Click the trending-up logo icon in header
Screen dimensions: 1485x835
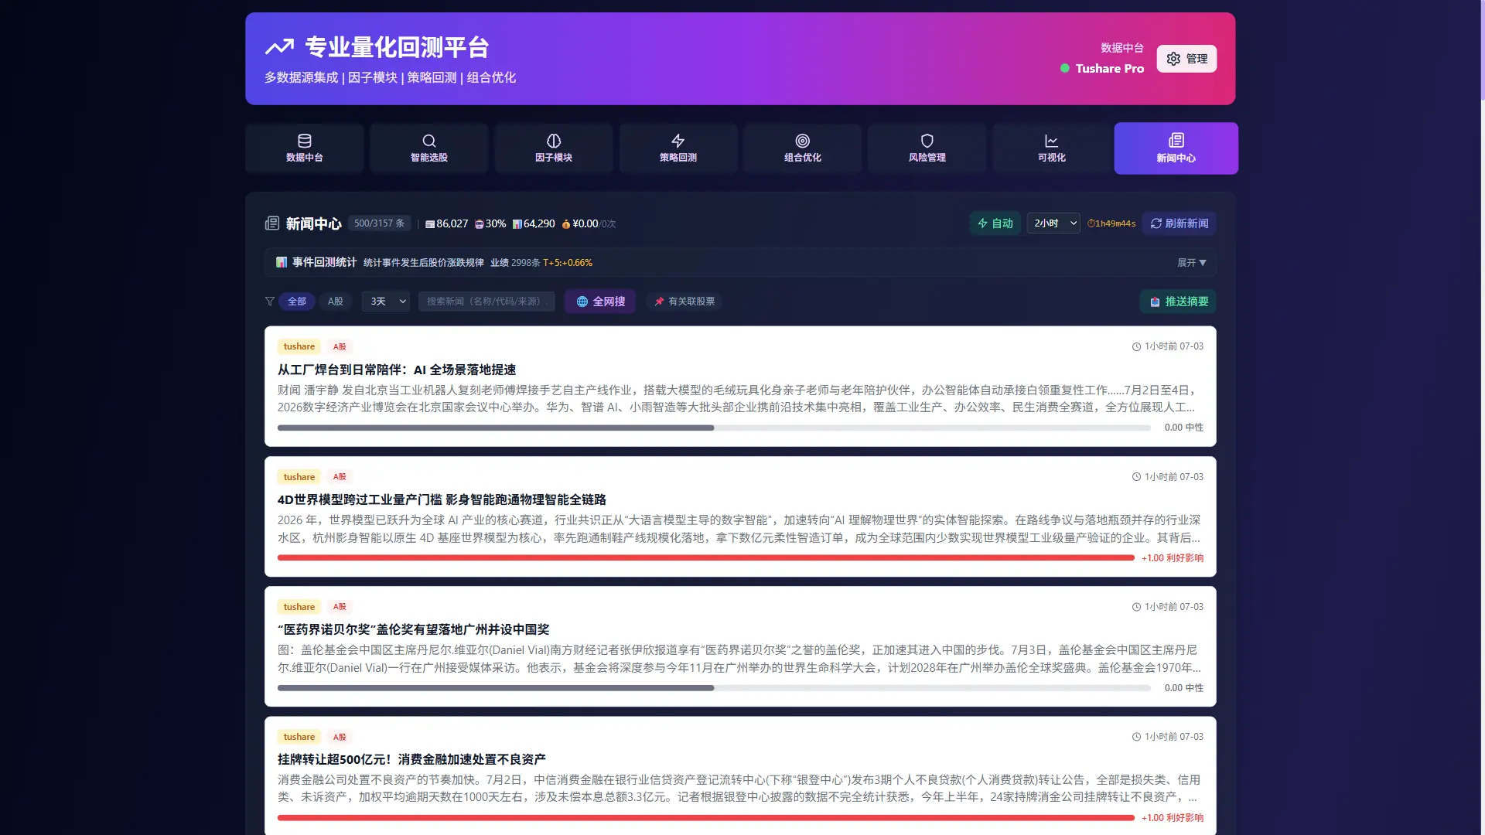coord(279,47)
